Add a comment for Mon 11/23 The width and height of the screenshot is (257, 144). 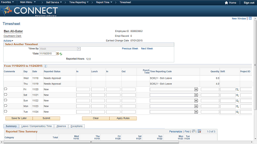tap(6, 106)
